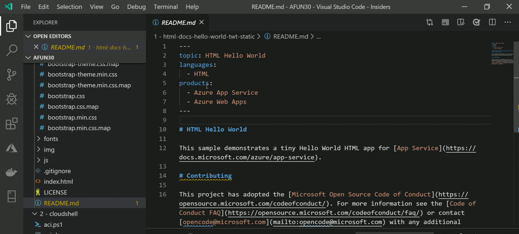Open Markdown preview to the side
519x234 pixels.
(461, 22)
